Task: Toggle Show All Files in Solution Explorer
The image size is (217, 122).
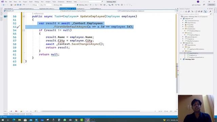Action: point(201,12)
